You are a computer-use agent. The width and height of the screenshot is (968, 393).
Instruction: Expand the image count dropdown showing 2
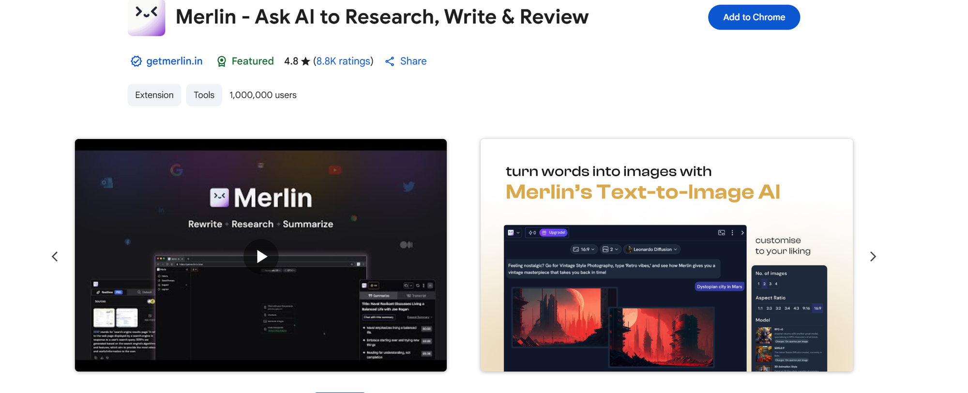click(x=610, y=250)
